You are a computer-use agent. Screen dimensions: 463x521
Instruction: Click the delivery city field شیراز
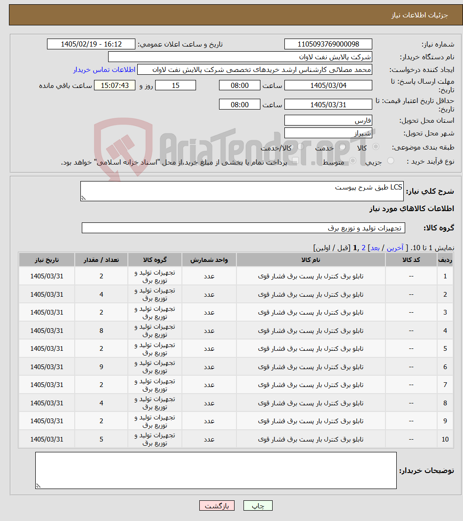click(328, 133)
